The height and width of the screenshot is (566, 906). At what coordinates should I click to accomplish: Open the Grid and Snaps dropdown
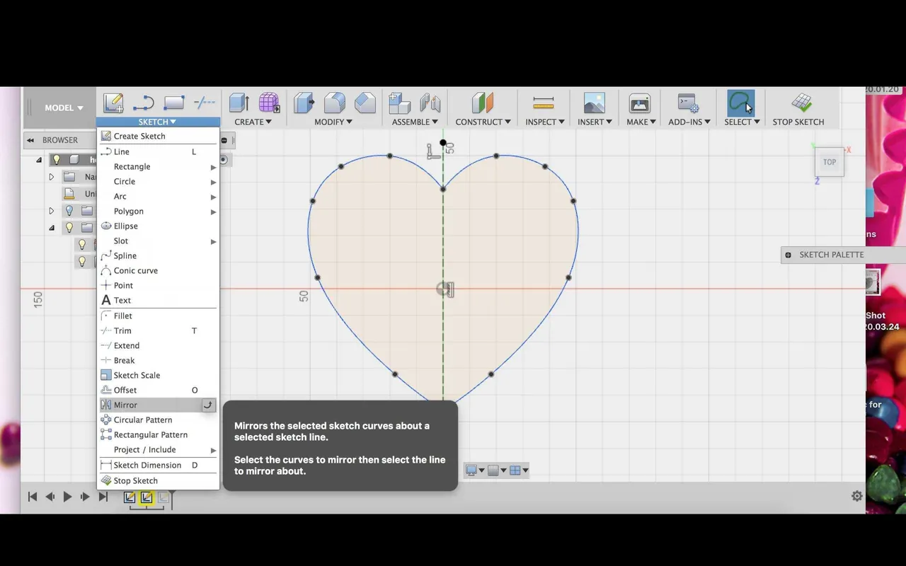(497, 470)
